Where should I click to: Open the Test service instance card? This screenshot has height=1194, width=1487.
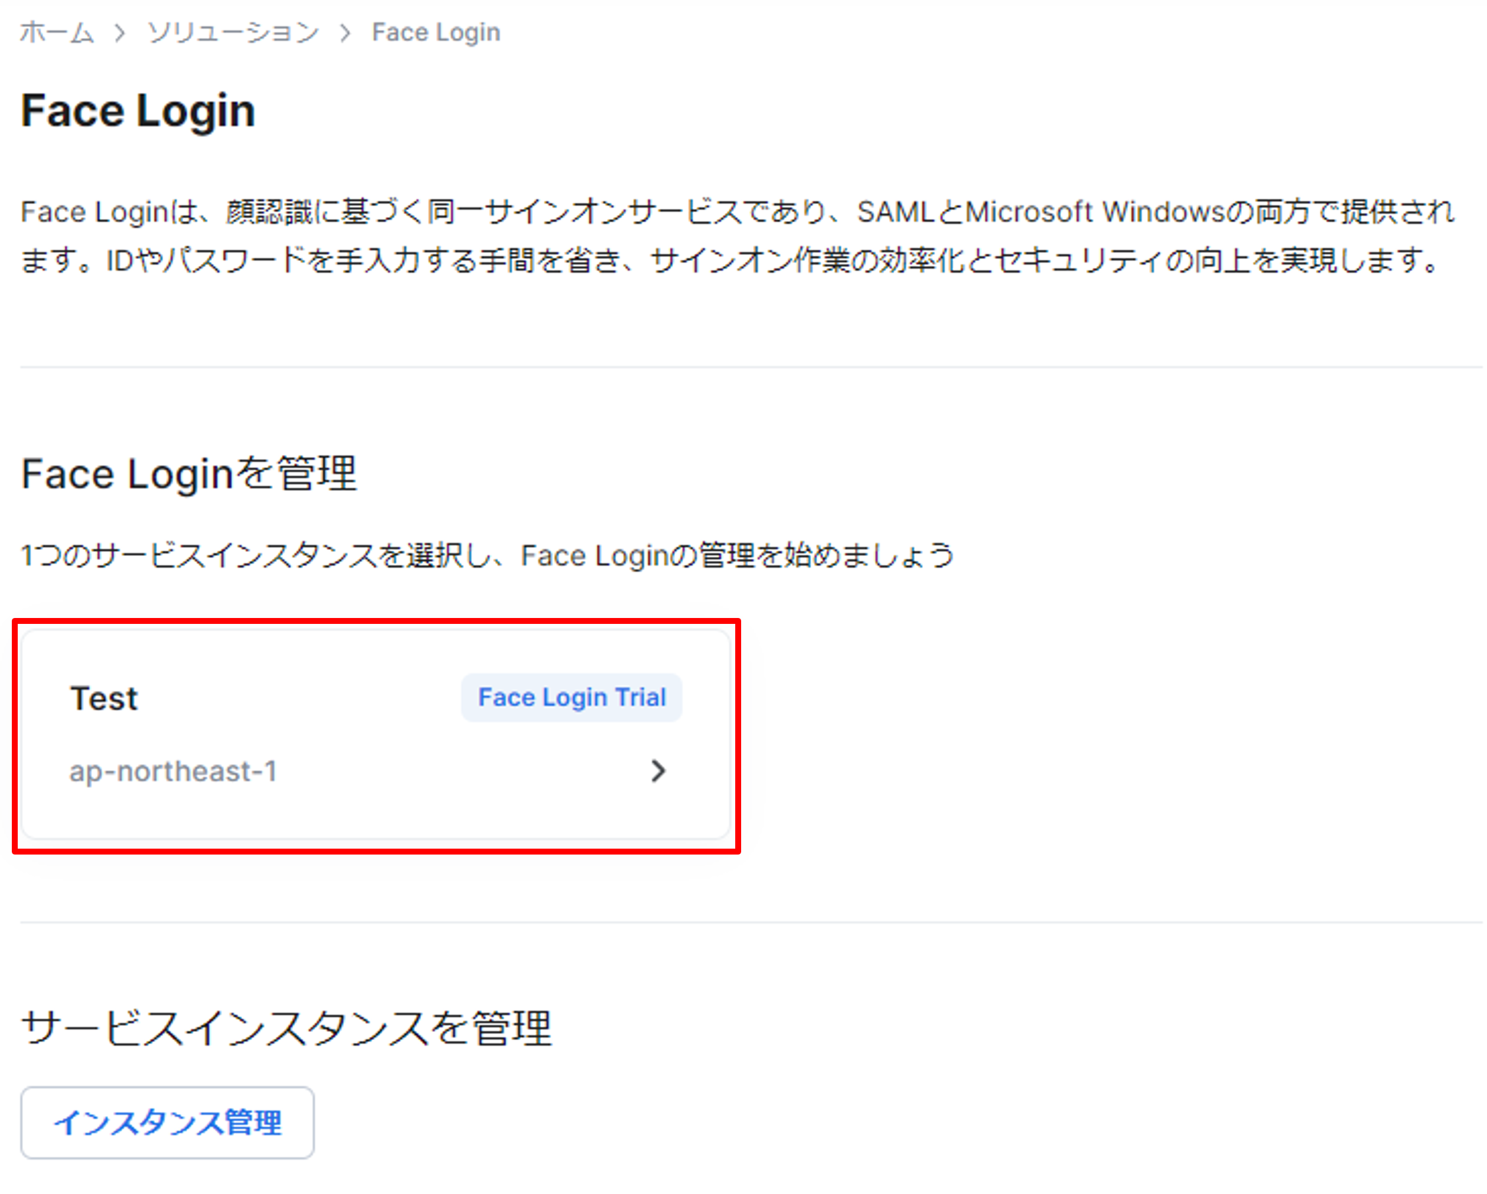point(376,736)
